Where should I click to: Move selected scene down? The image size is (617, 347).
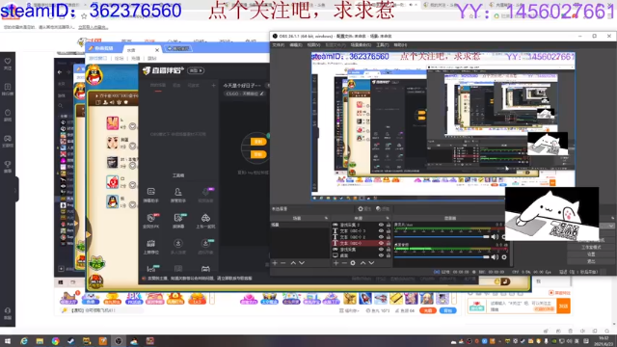click(x=302, y=263)
